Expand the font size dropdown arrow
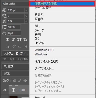The width and height of the screenshot is (96, 98). click(x=26, y=11)
